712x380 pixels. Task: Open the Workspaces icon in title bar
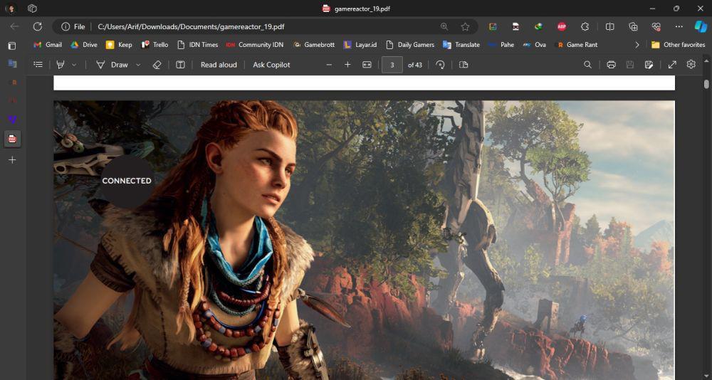(x=32, y=9)
